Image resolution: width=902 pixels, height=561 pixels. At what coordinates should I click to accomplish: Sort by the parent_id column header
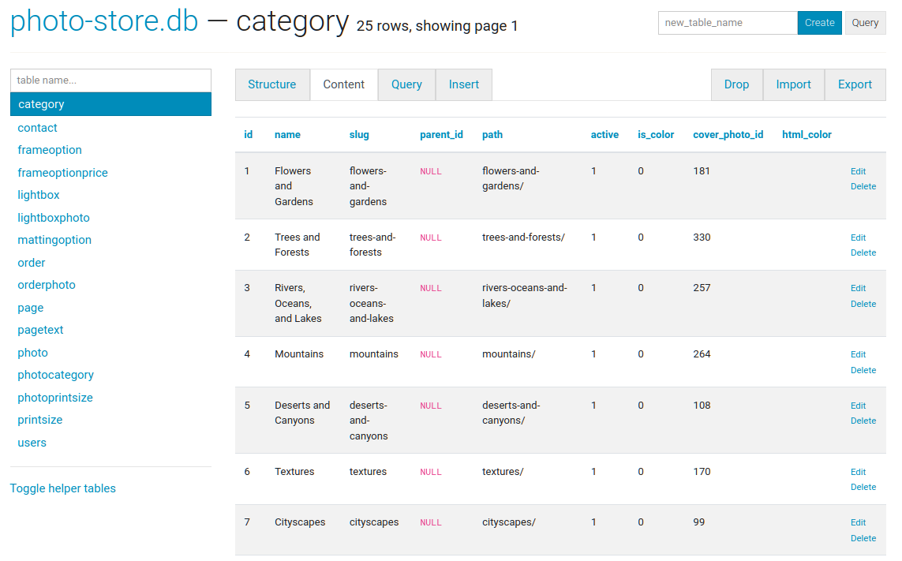coord(441,135)
